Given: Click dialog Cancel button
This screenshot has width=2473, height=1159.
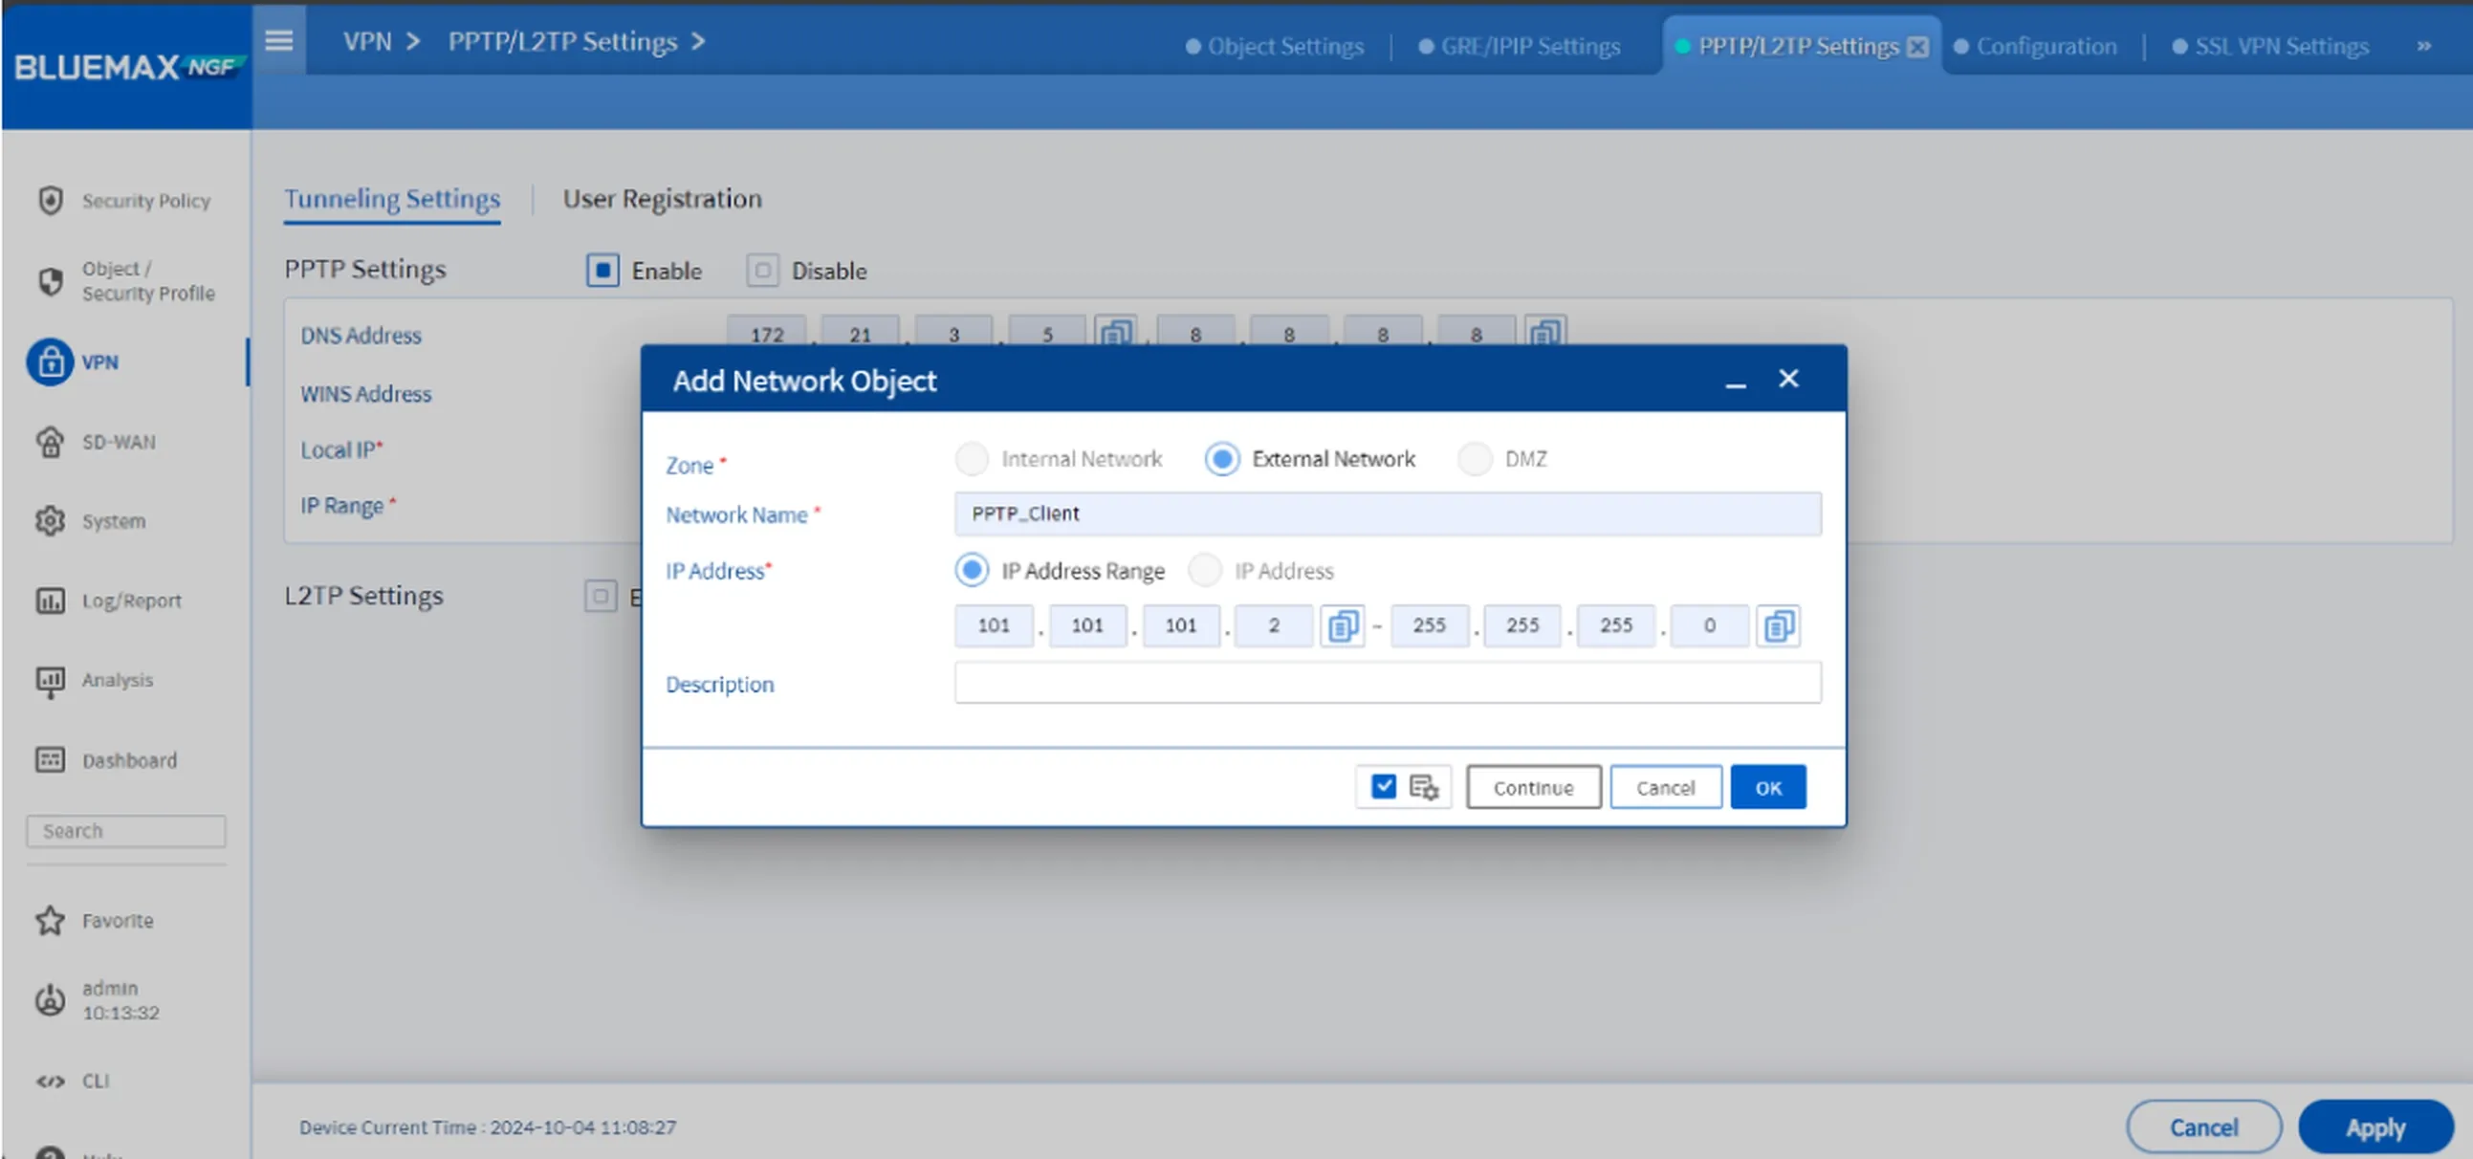Looking at the screenshot, I should (1665, 787).
